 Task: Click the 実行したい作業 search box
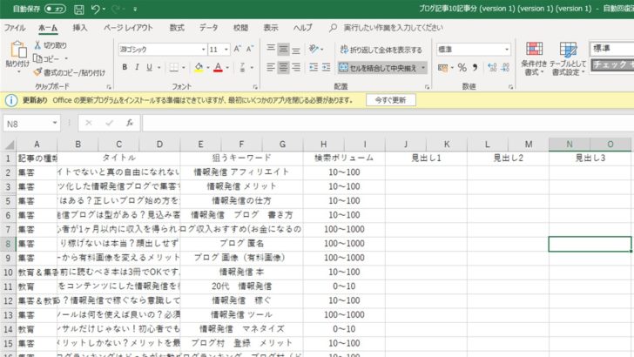[393, 28]
